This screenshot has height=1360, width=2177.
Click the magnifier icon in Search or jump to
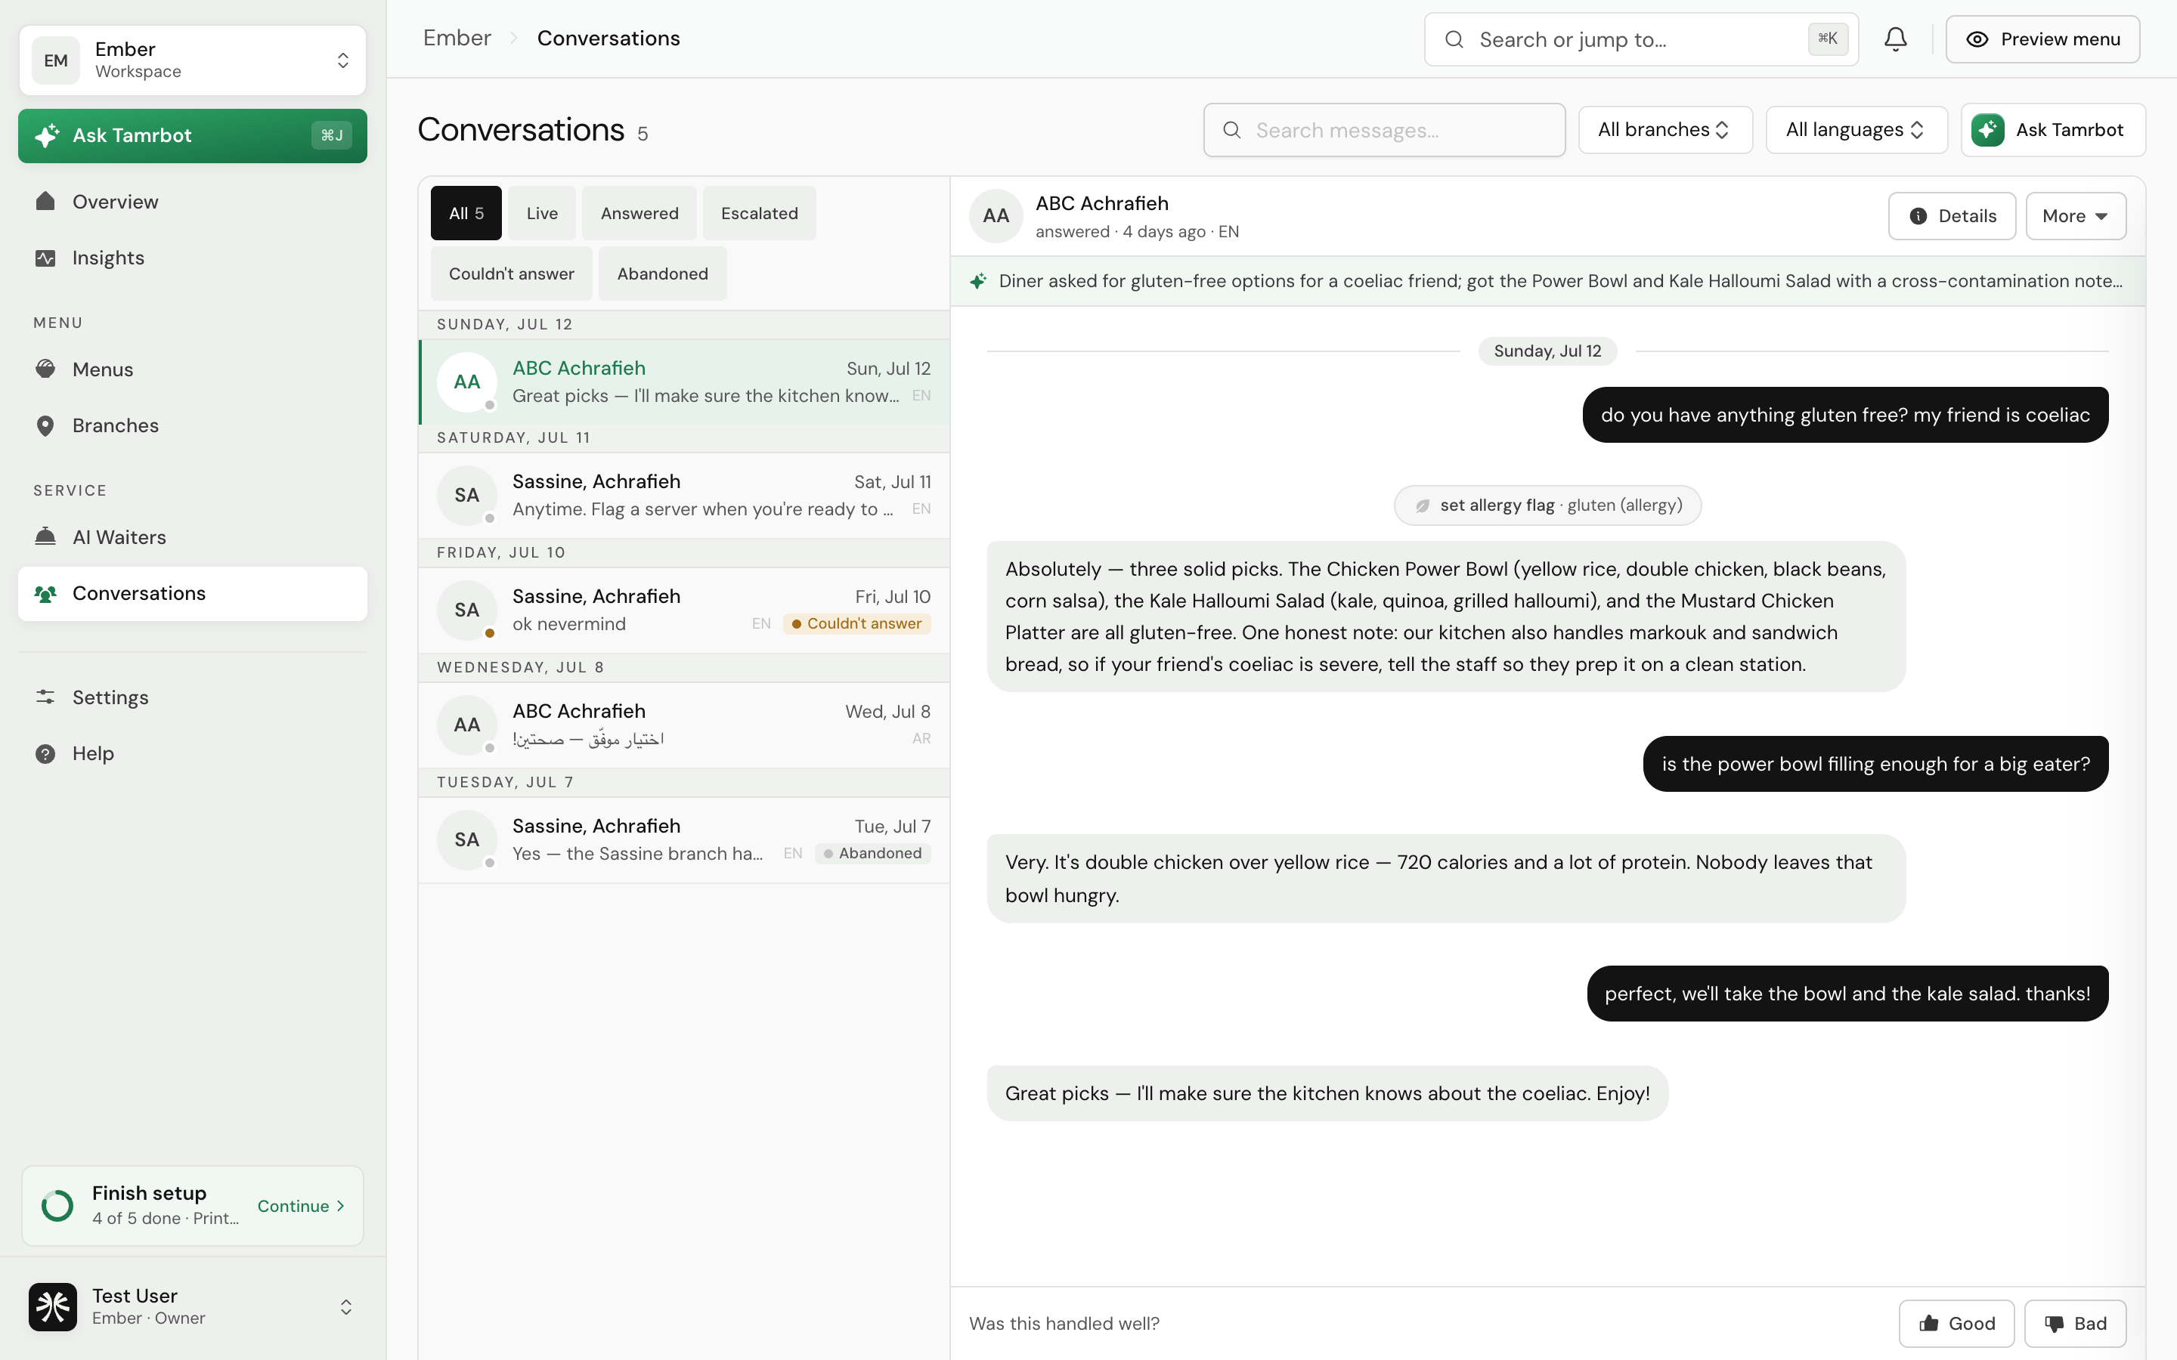pos(1454,39)
